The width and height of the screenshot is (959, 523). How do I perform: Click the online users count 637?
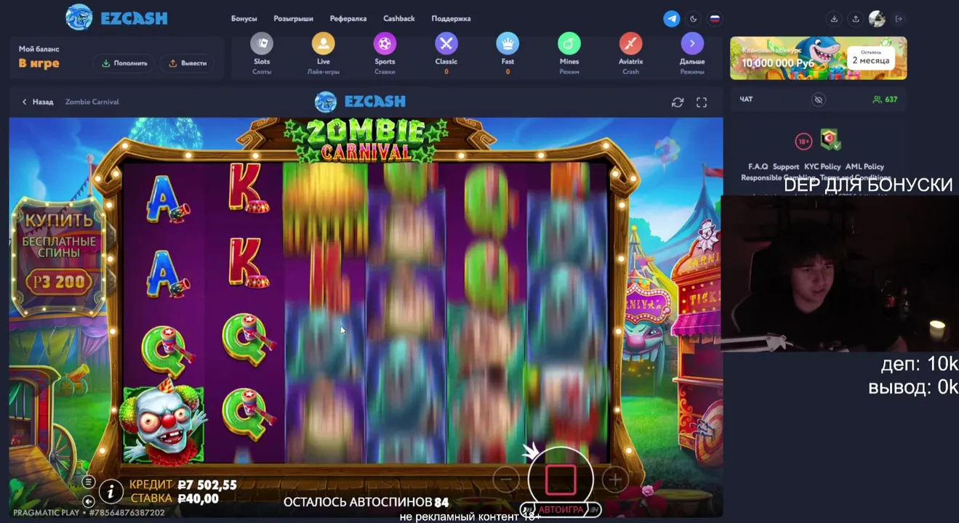(x=885, y=100)
